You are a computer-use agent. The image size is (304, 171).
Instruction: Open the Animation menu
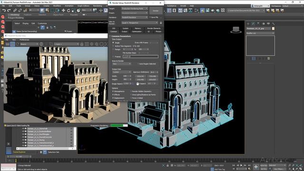tap(69, 6)
